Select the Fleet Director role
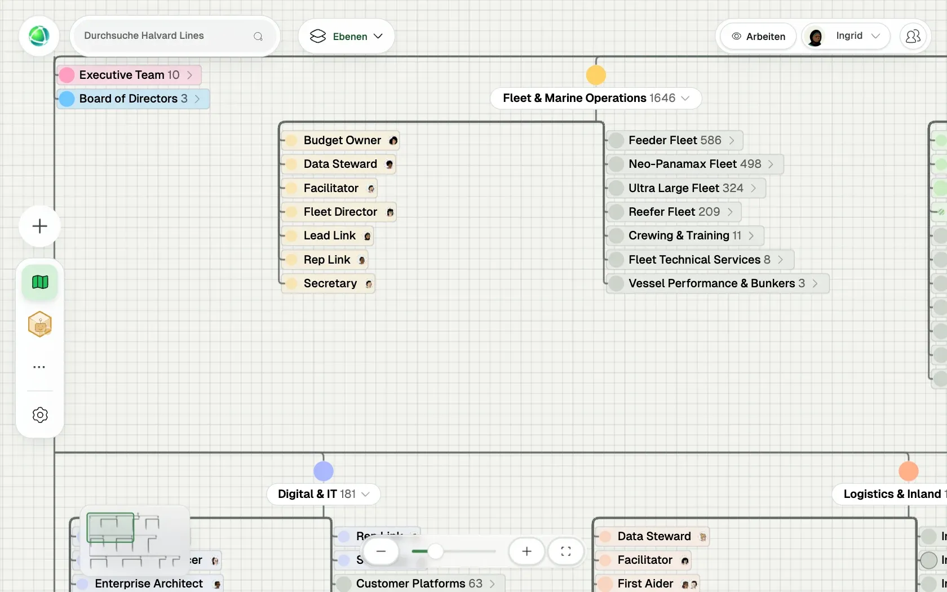Screen dimensions: 947x592 339,212
